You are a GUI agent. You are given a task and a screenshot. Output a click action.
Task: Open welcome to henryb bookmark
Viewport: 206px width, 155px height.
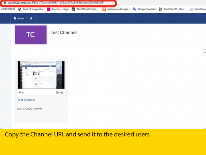coord(118,9)
